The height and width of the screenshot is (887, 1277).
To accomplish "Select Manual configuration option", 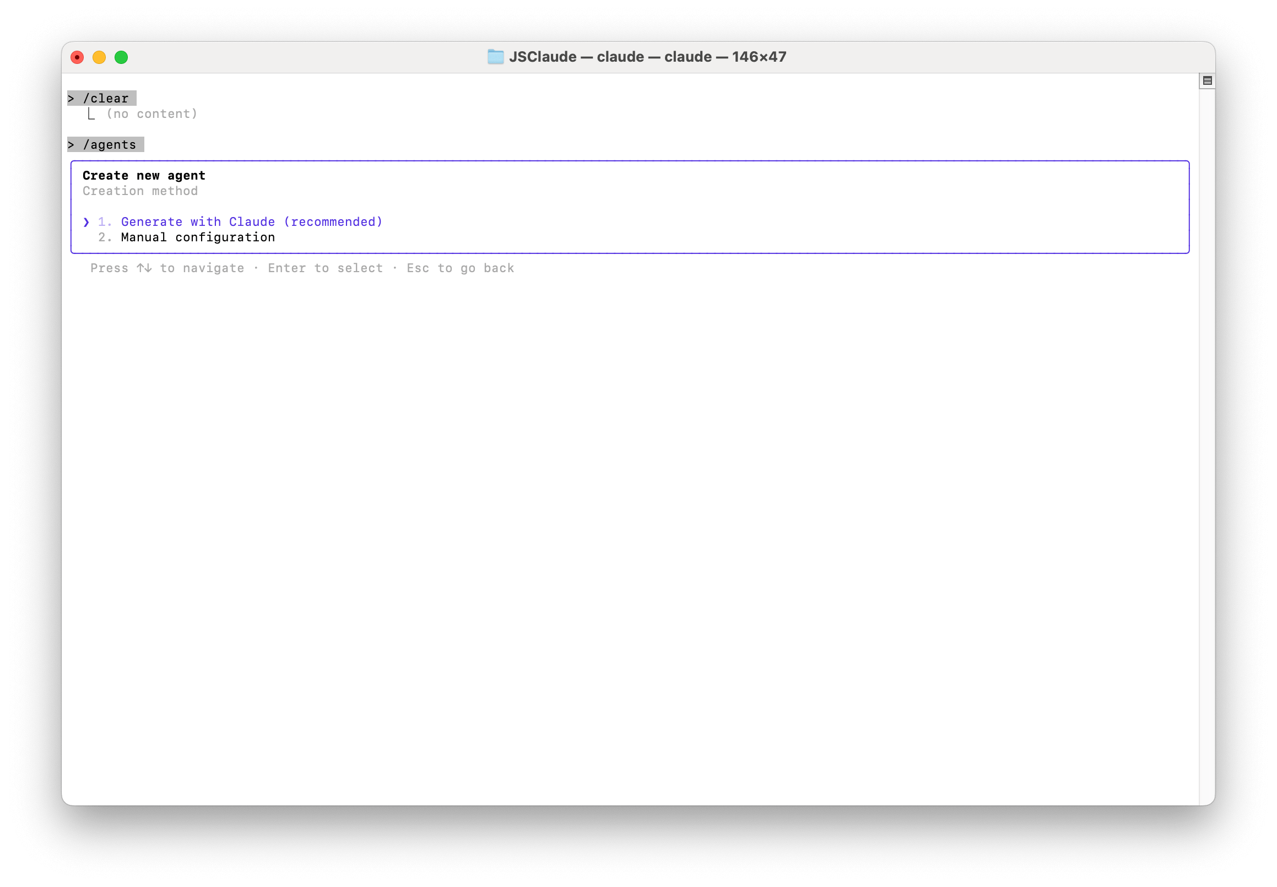I will pyautogui.click(x=198, y=237).
